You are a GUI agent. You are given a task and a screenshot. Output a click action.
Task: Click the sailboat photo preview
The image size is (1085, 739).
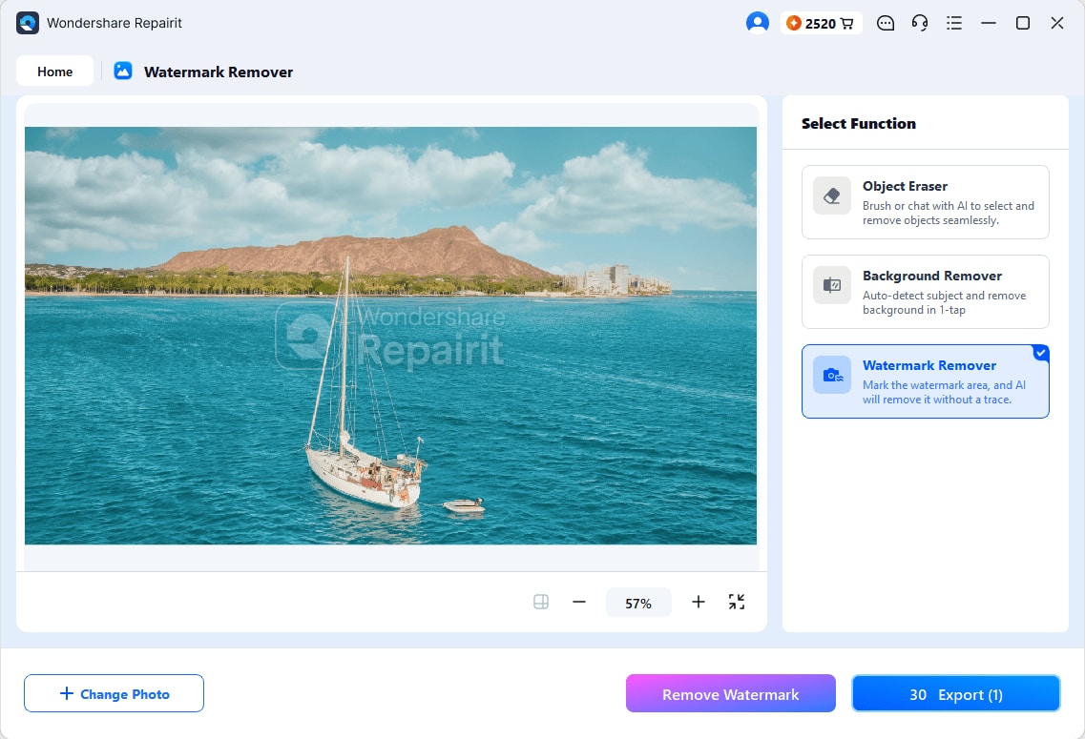pyautogui.click(x=390, y=336)
